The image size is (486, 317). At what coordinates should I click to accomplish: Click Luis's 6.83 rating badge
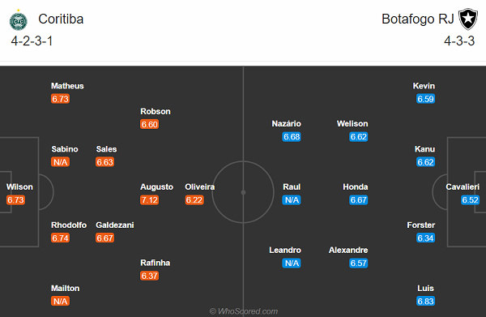(x=425, y=301)
